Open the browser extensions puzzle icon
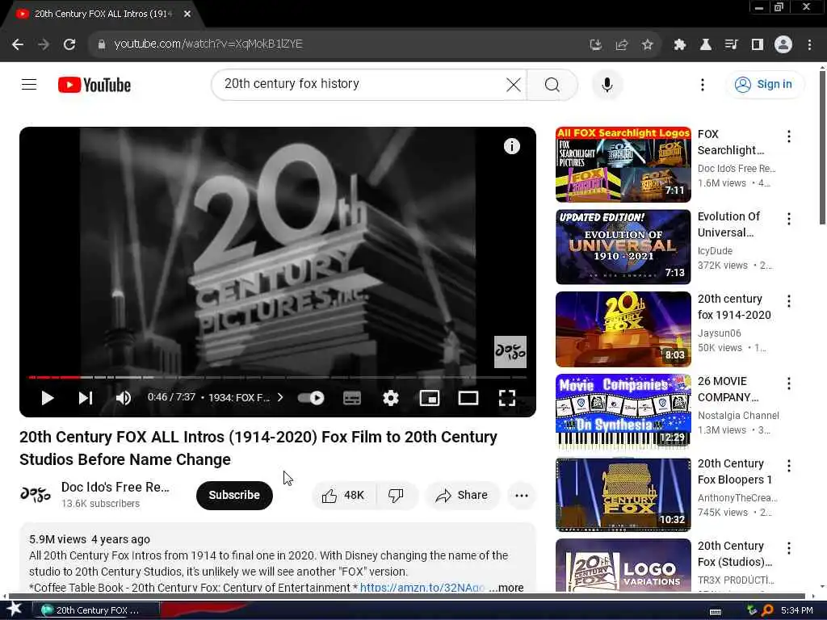827x620 pixels. click(679, 45)
